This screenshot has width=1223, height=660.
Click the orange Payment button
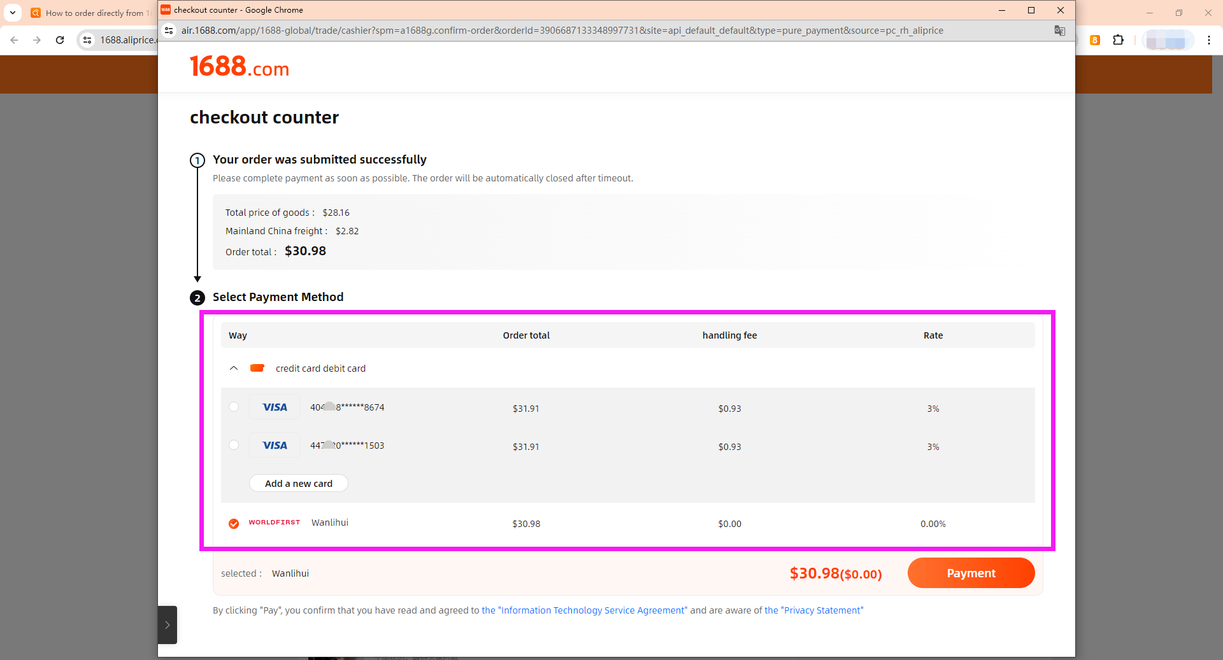(971, 573)
